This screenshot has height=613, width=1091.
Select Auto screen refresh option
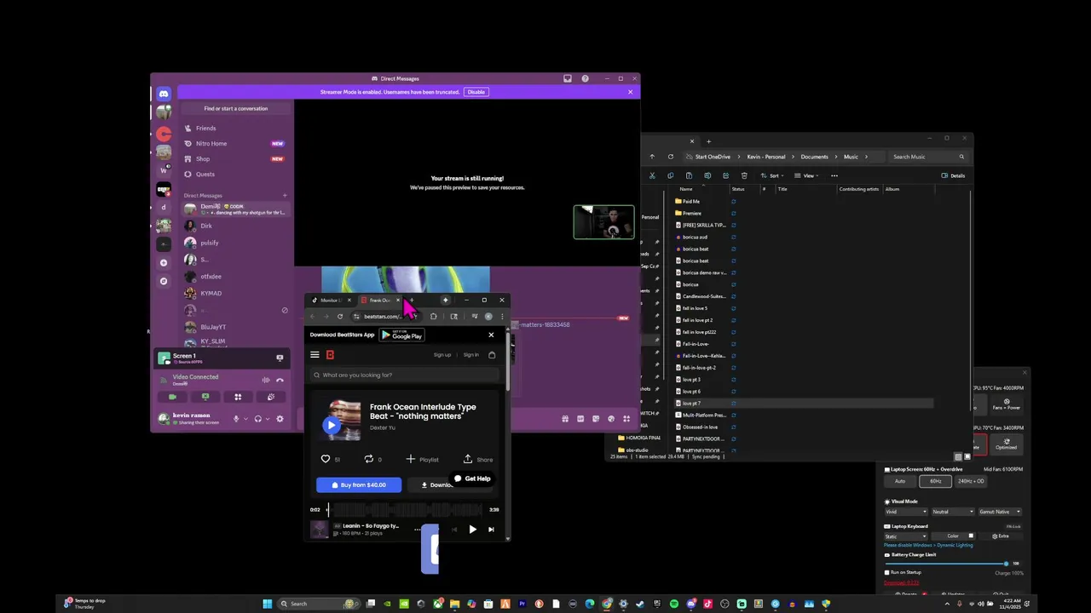[x=900, y=481]
